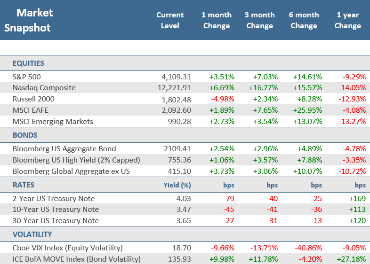Viewport: 370px width, 264px height.
Task: Click Nasdaq three-month change +16.77%
Action: click(x=263, y=87)
